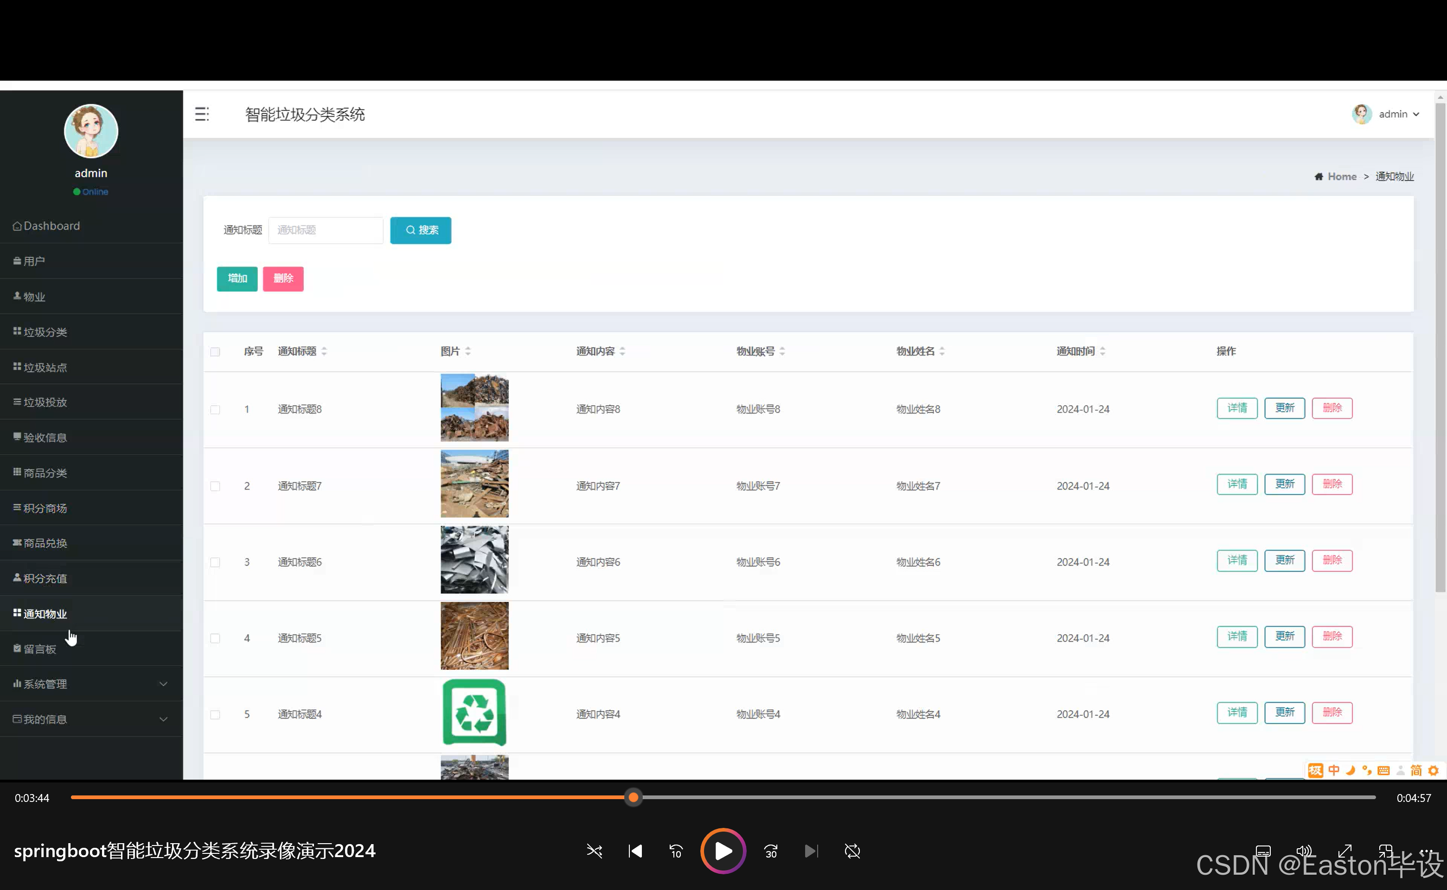This screenshot has height=890, width=1447.
Task: Click the video progress bar handle
Action: (x=633, y=797)
